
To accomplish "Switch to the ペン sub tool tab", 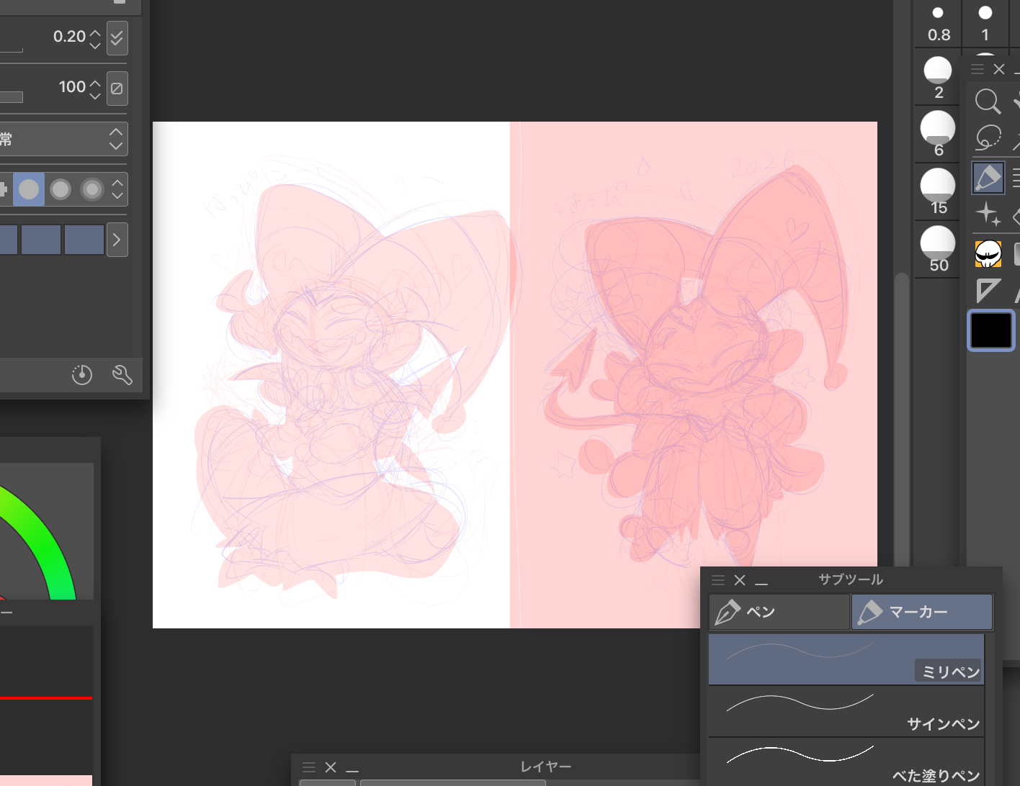I will click(779, 612).
